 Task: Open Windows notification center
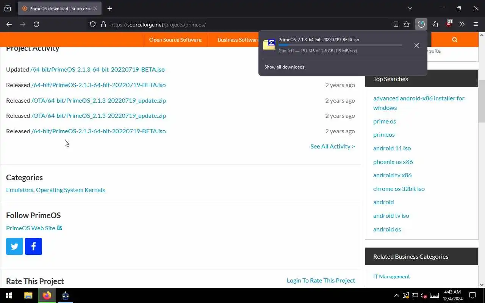[472, 295]
